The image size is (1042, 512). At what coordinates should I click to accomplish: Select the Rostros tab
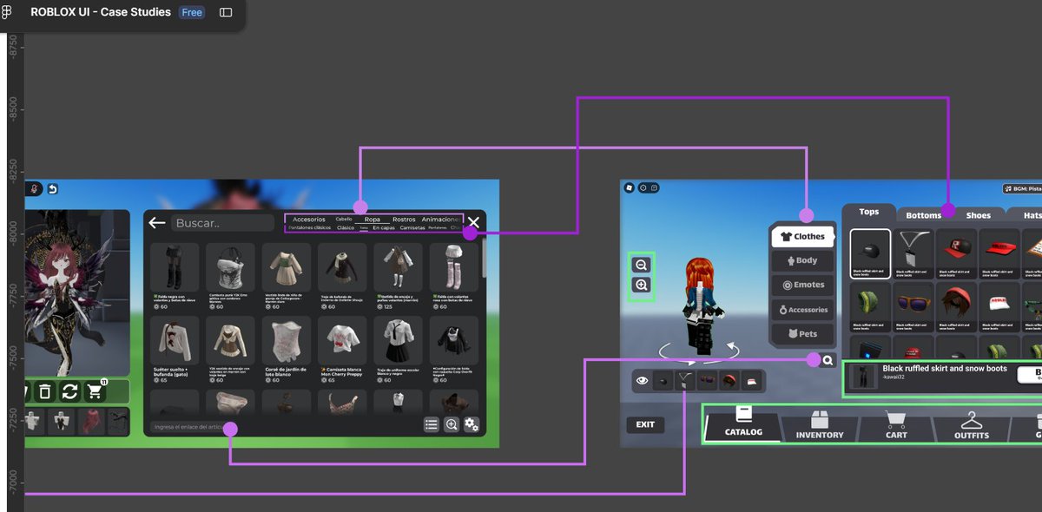point(404,220)
